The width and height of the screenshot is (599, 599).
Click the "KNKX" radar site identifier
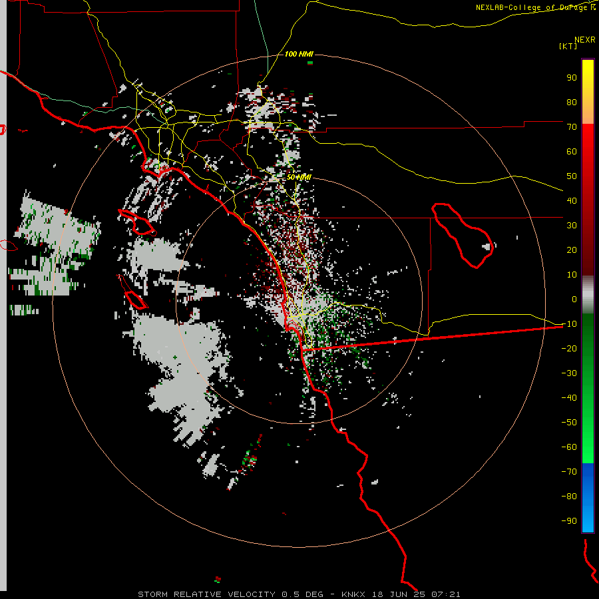coord(353,594)
